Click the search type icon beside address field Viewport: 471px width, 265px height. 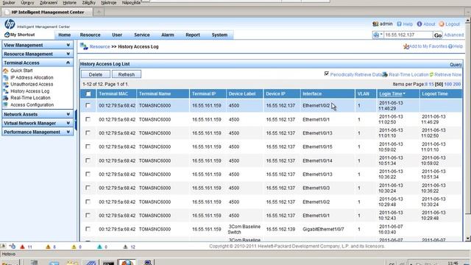(376, 35)
